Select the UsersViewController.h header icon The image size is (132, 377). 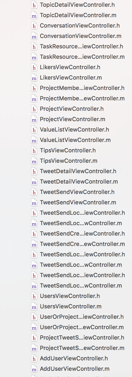(34, 296)
